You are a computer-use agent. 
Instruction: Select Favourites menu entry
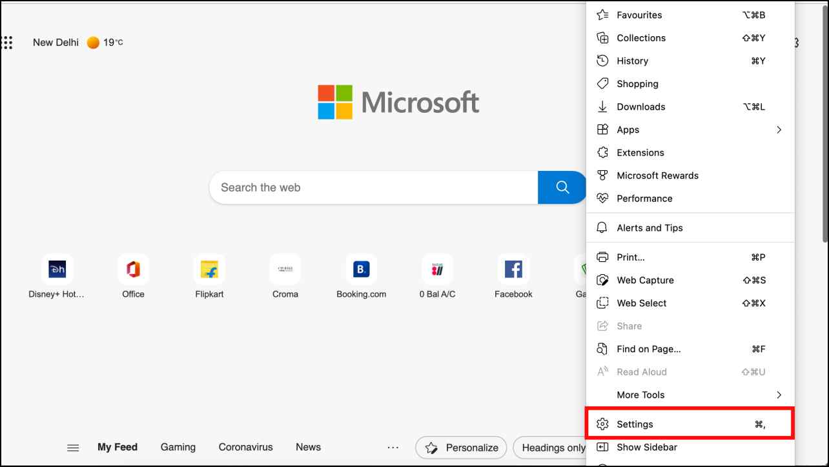click(x=690, y=15)
